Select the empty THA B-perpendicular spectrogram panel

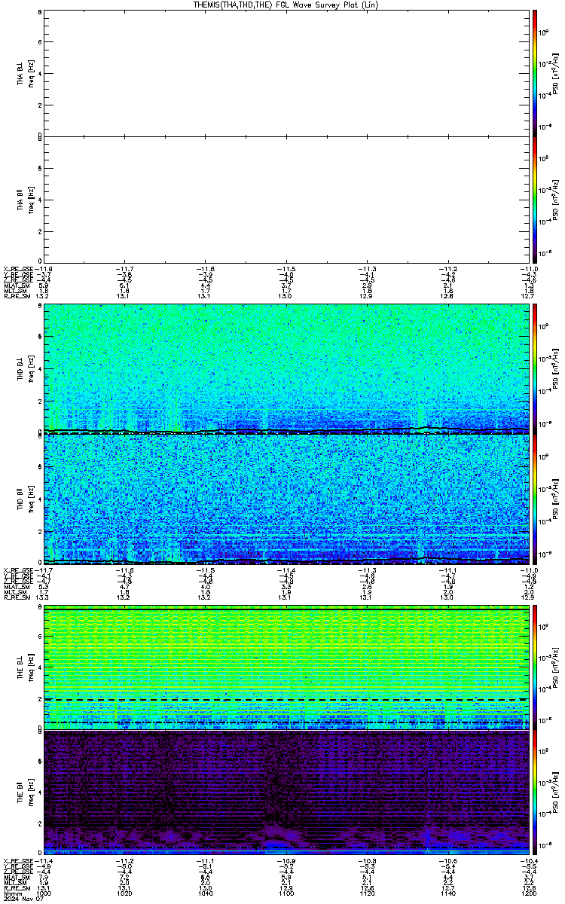(286, 72)
